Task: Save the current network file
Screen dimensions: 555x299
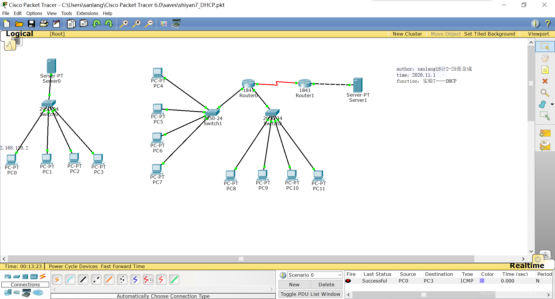Action: [x=32, y=24]
